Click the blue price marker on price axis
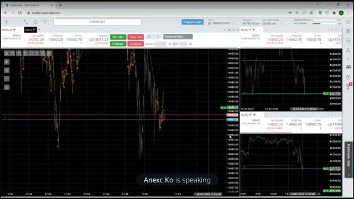The width and height of the screenshot is (354, 199). coord(232,120)
